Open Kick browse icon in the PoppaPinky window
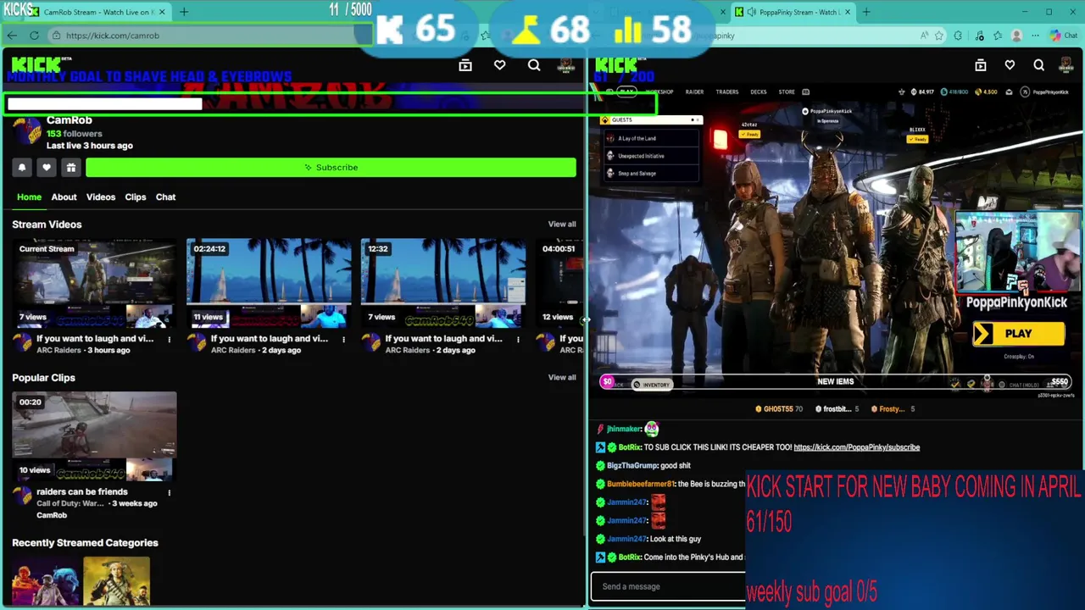The width and height of the screenshot is (1085, 610). click(x=981, y=65)
